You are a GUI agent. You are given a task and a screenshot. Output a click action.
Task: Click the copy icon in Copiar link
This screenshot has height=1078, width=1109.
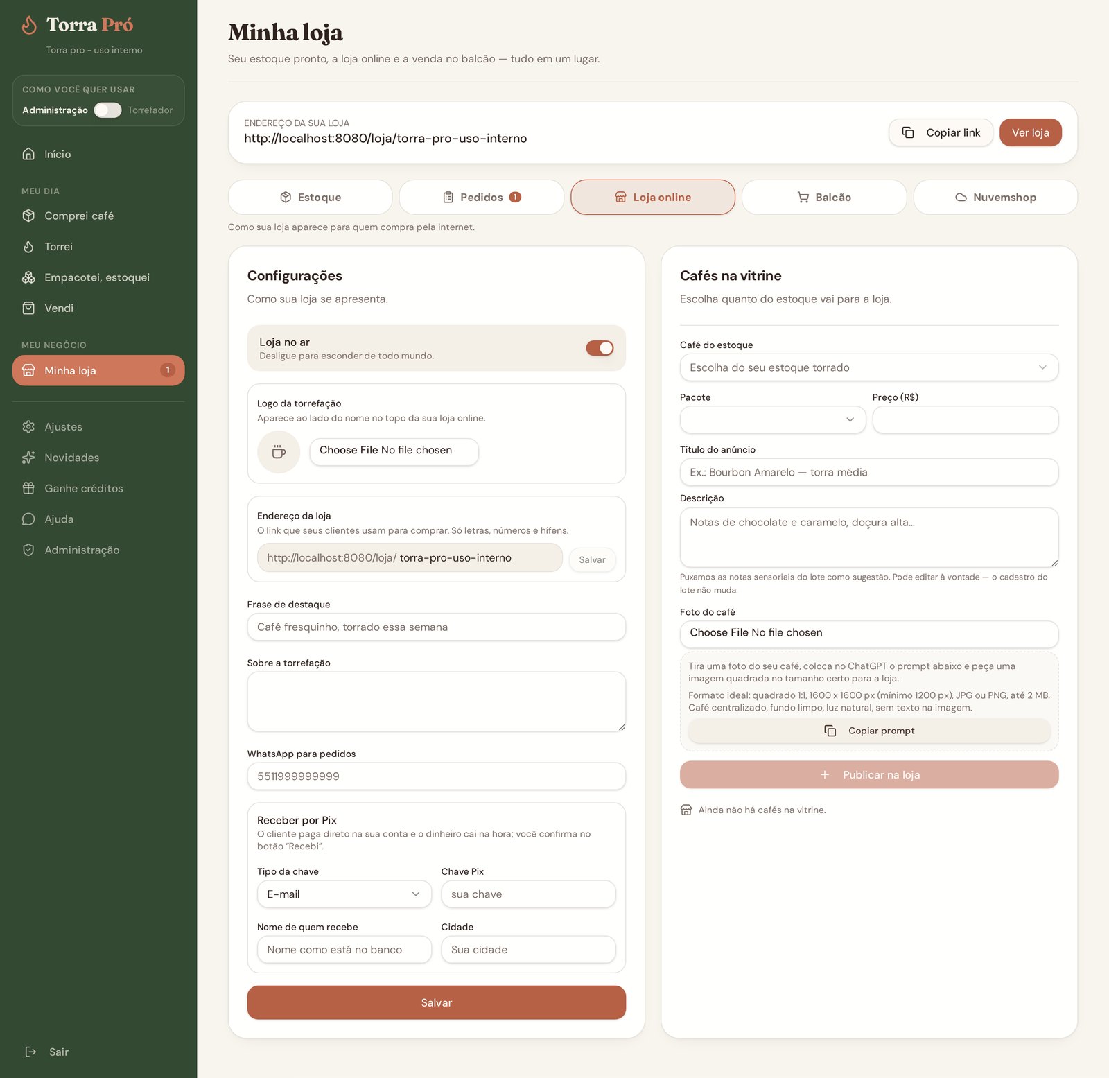[908, 132]
